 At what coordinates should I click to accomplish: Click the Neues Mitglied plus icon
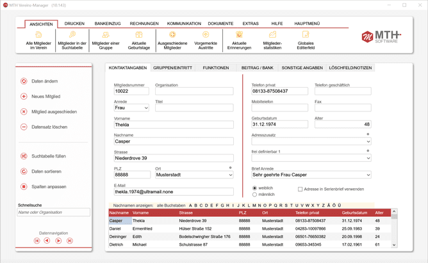(24, 96)
